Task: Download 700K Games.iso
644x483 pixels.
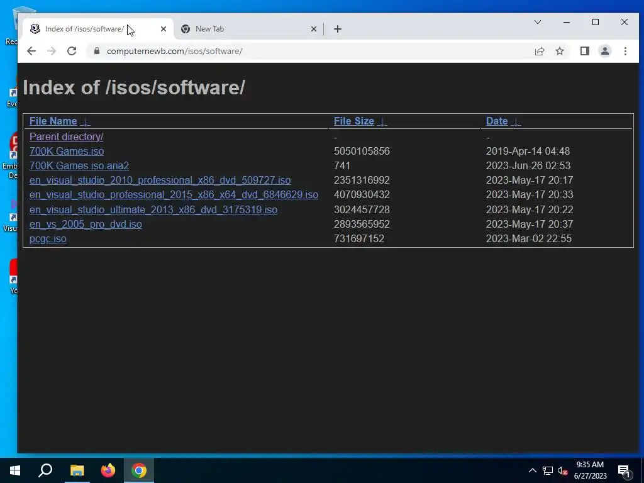Action: coord(67,151)
